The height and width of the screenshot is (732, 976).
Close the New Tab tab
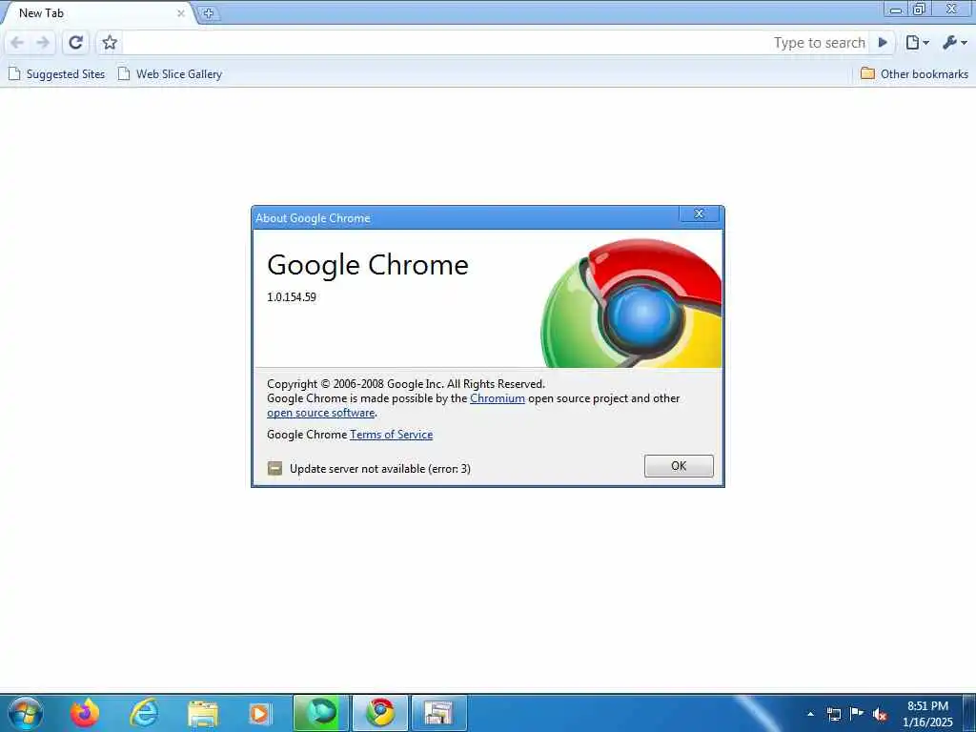181,13
